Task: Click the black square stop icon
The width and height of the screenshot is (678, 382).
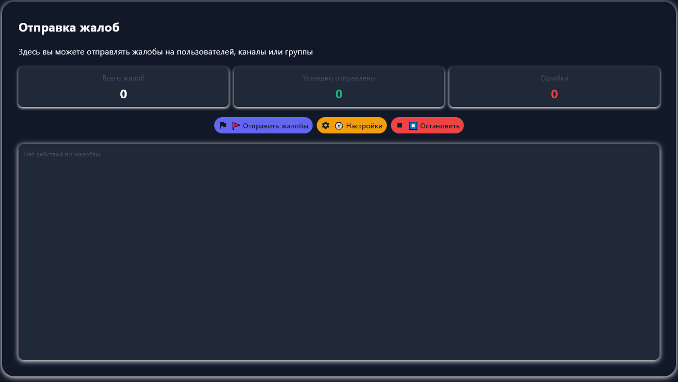Action: (400, 125)
